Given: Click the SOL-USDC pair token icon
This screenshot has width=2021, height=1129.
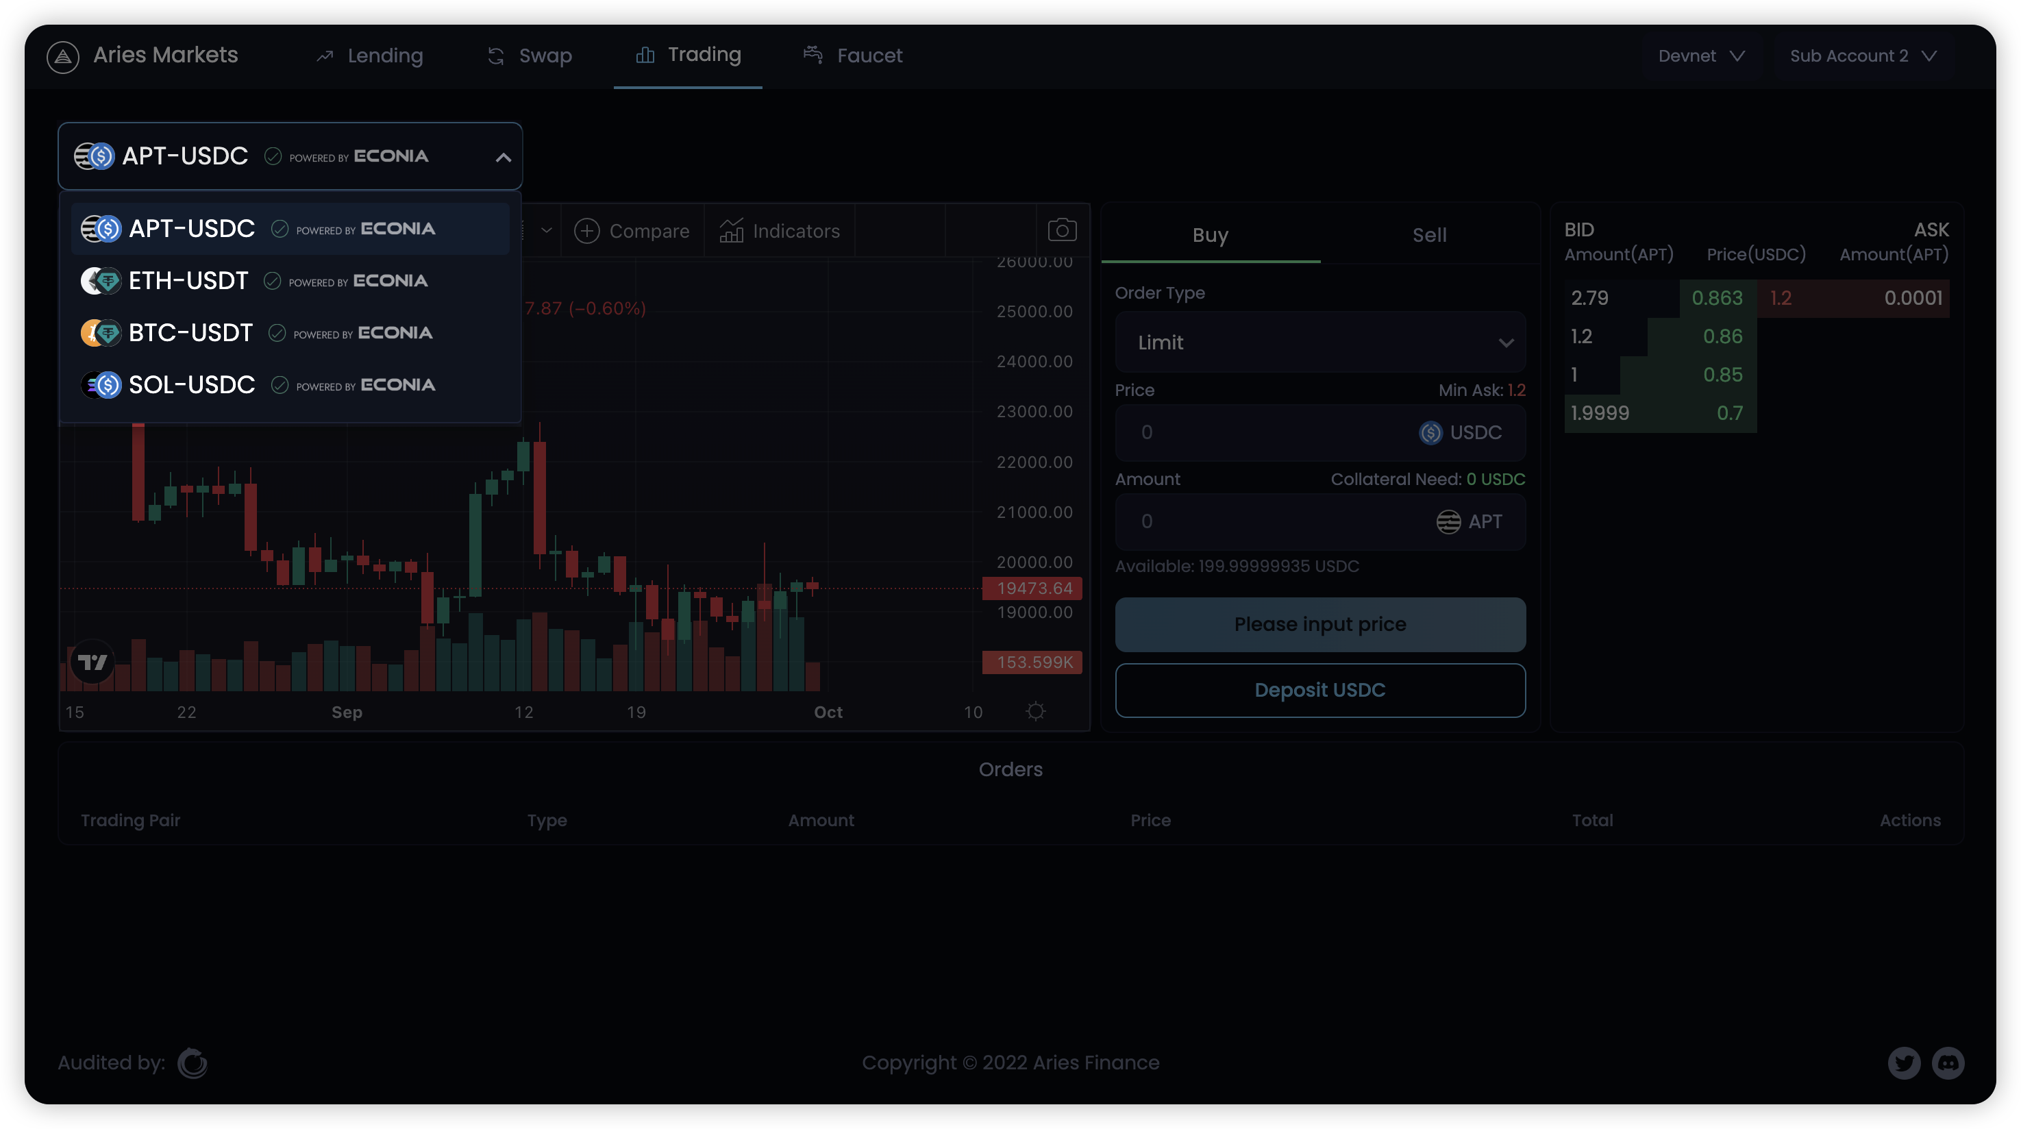Looking at the screenshot, I should click(x=101, y=385).
